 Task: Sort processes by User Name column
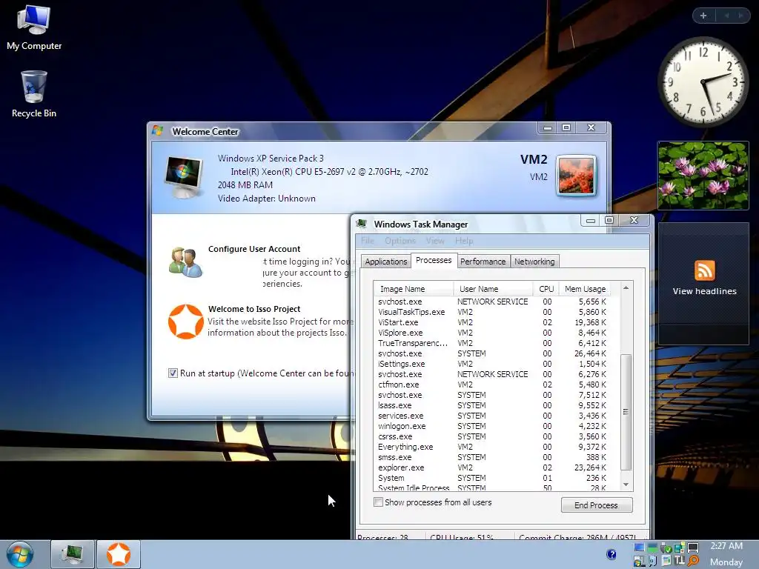[x=493, y=289]
